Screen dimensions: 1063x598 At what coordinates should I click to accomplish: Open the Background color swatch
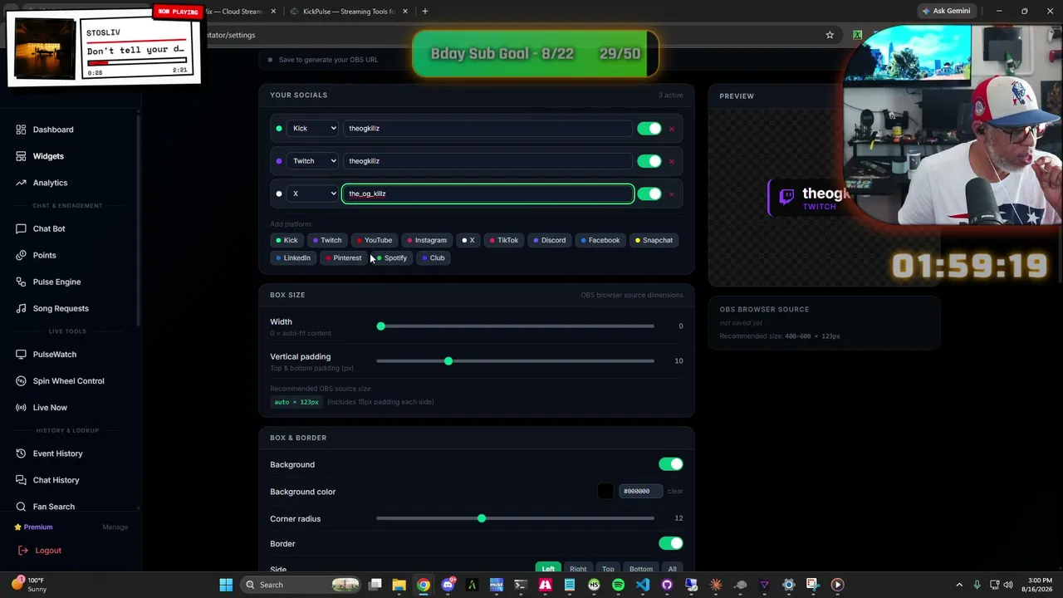(x=605, y=492)
